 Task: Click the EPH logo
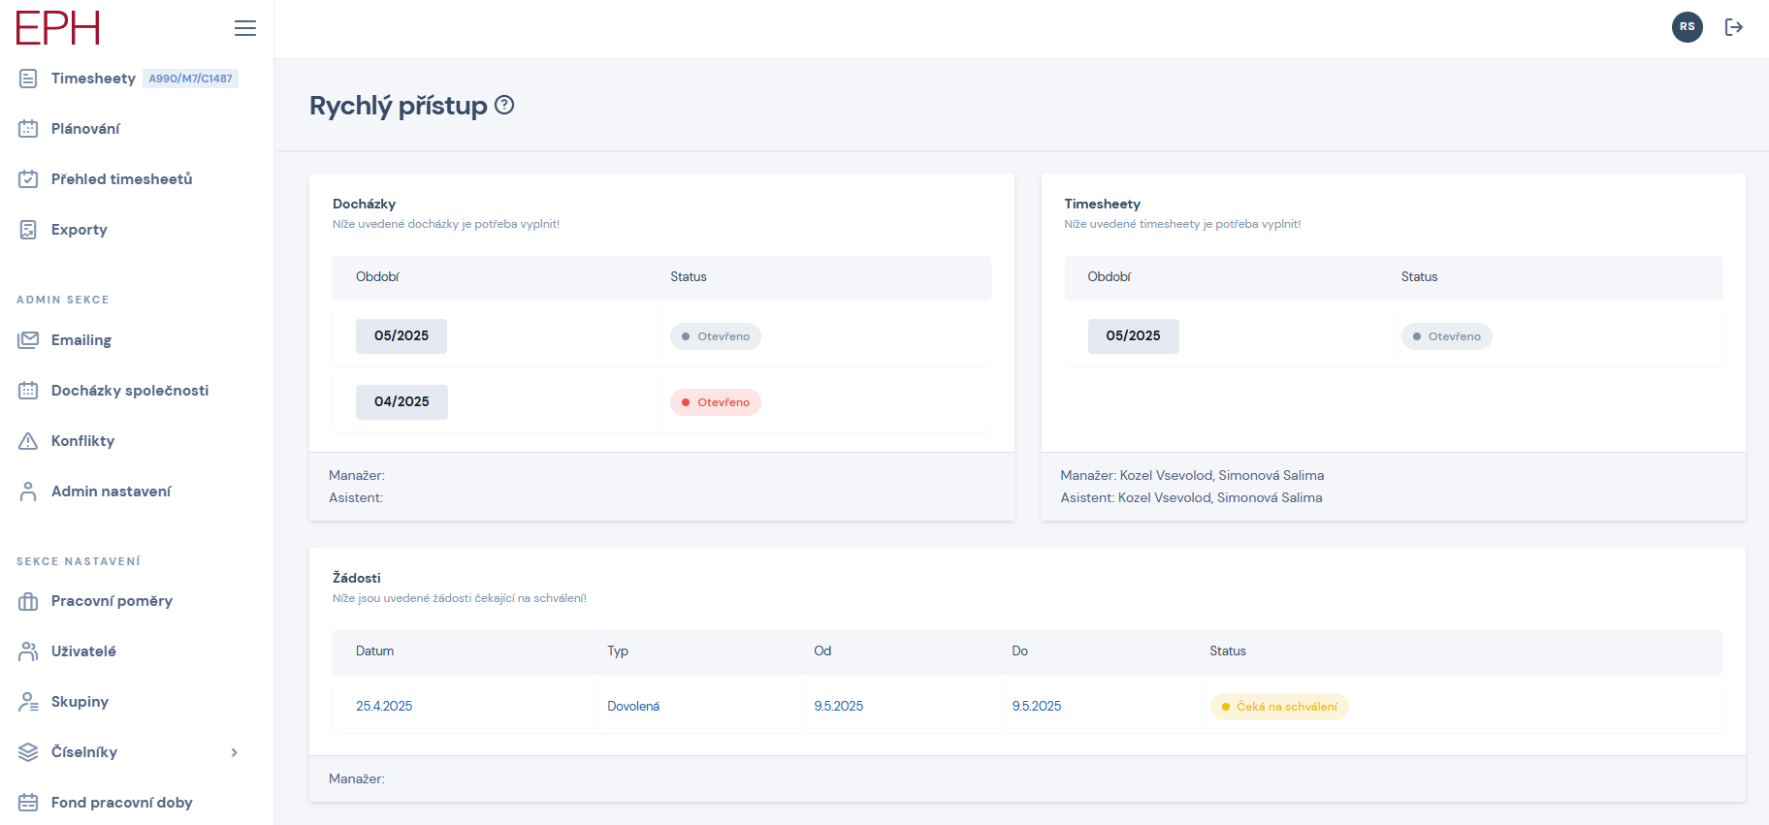58,28
